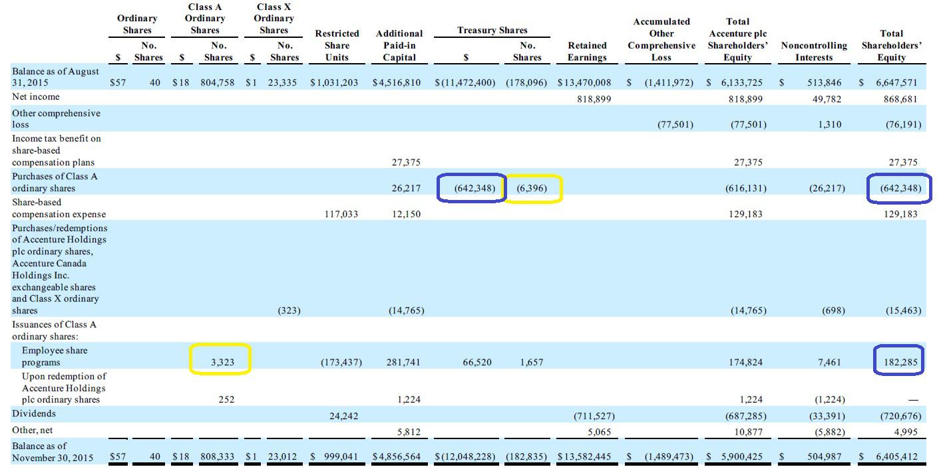Screen dimensions: 939x469
Task: Select the value 281,741 in paid-in capital
Action: click(x=403, y=362)
